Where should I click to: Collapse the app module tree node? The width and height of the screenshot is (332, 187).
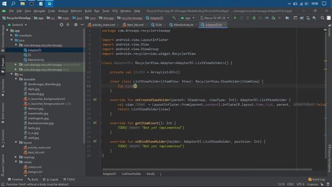pos(7,31)
